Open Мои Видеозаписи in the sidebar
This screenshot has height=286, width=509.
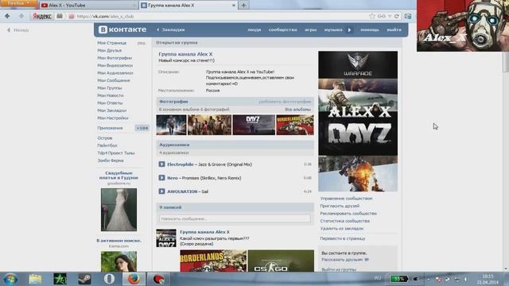coord(115,65)
